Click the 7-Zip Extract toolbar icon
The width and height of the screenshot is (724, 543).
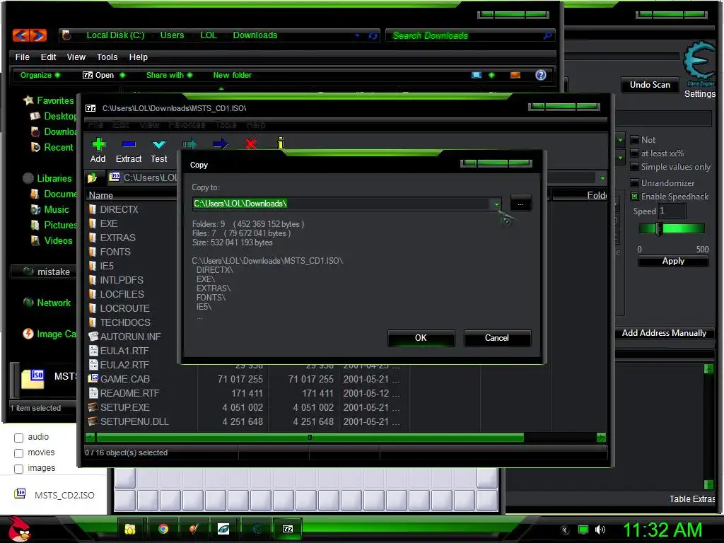129,144
